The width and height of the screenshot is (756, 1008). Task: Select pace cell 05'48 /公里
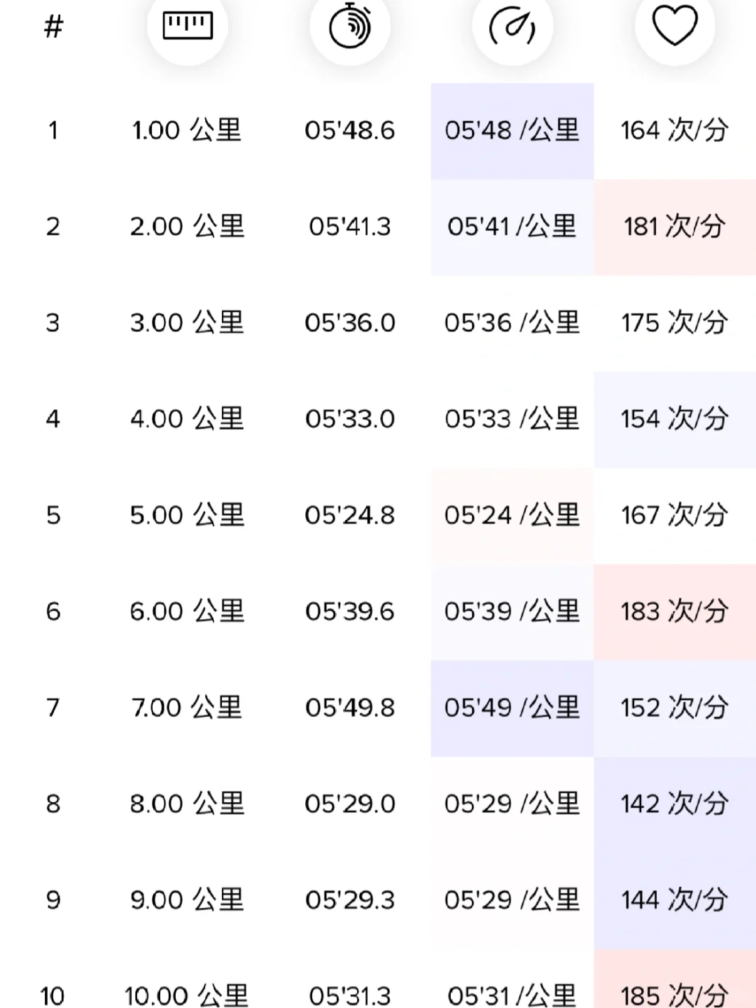click(512, 131)
